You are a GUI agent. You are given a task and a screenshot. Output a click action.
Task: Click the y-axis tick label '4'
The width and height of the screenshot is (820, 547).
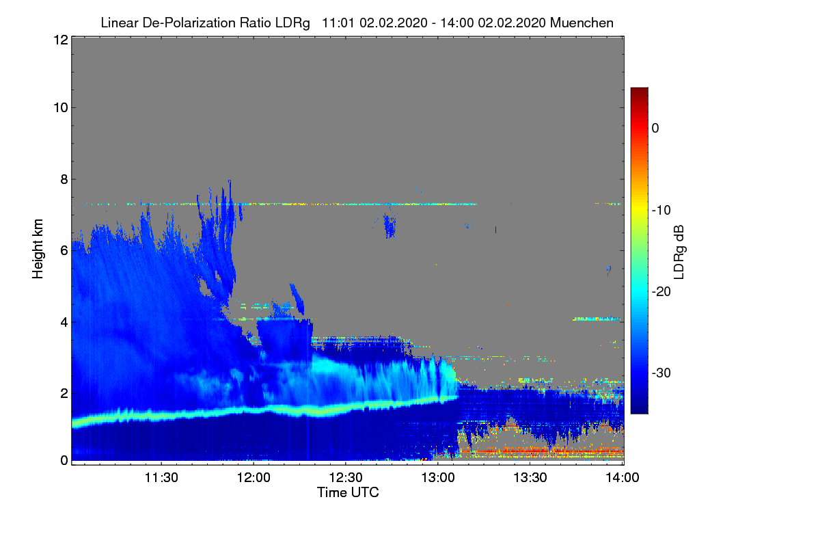(64, 321)
